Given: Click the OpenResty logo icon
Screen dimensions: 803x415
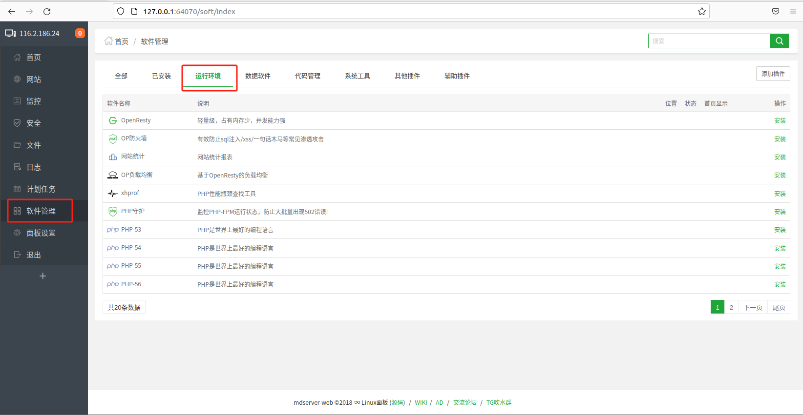Looking at the screenshot, I should [113, 120].
